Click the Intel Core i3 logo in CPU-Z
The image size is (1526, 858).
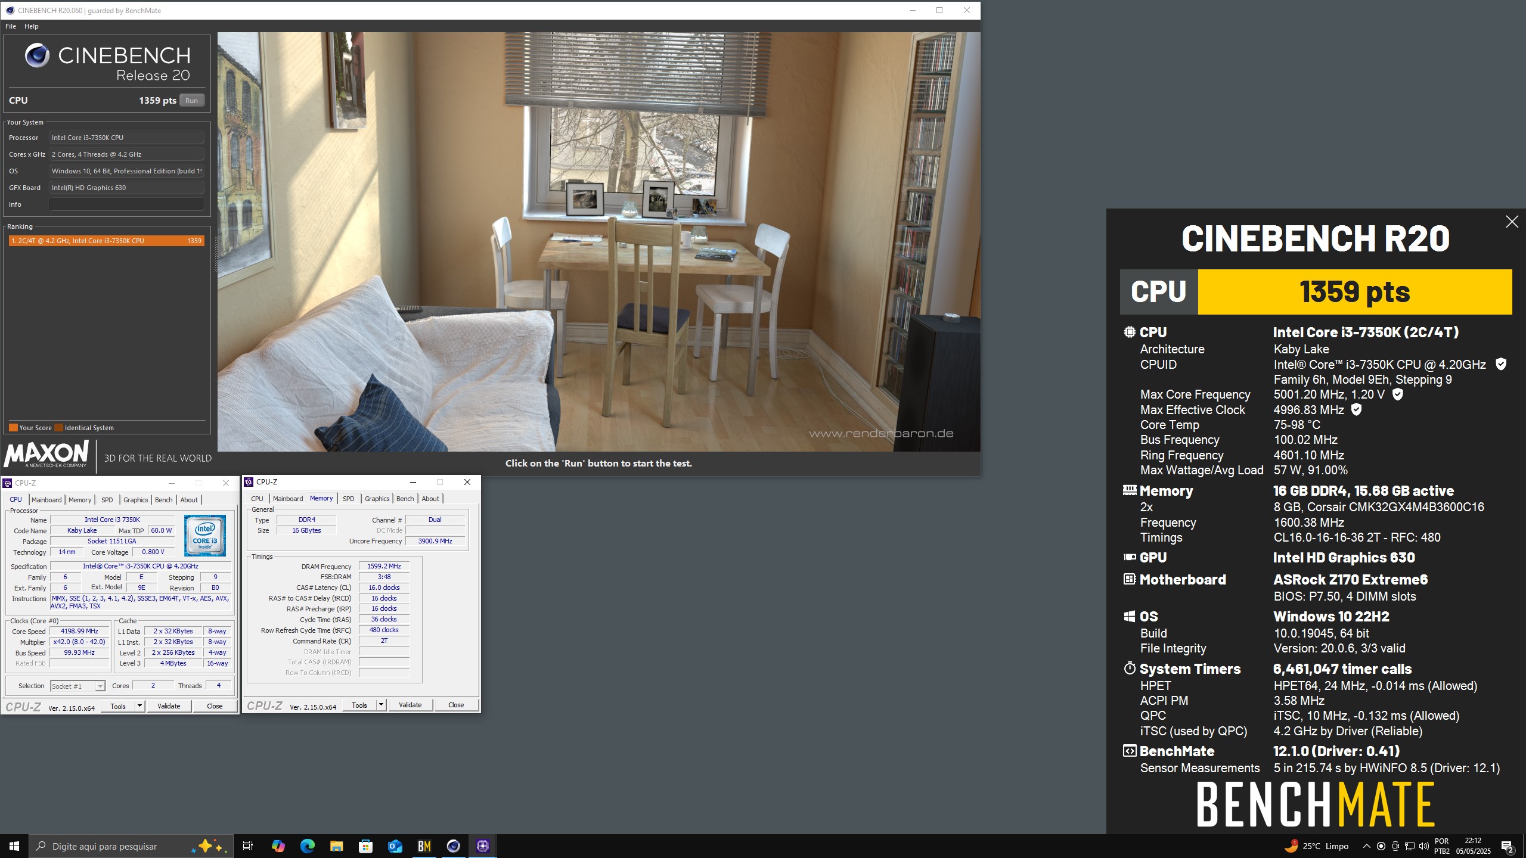(205, 535)
